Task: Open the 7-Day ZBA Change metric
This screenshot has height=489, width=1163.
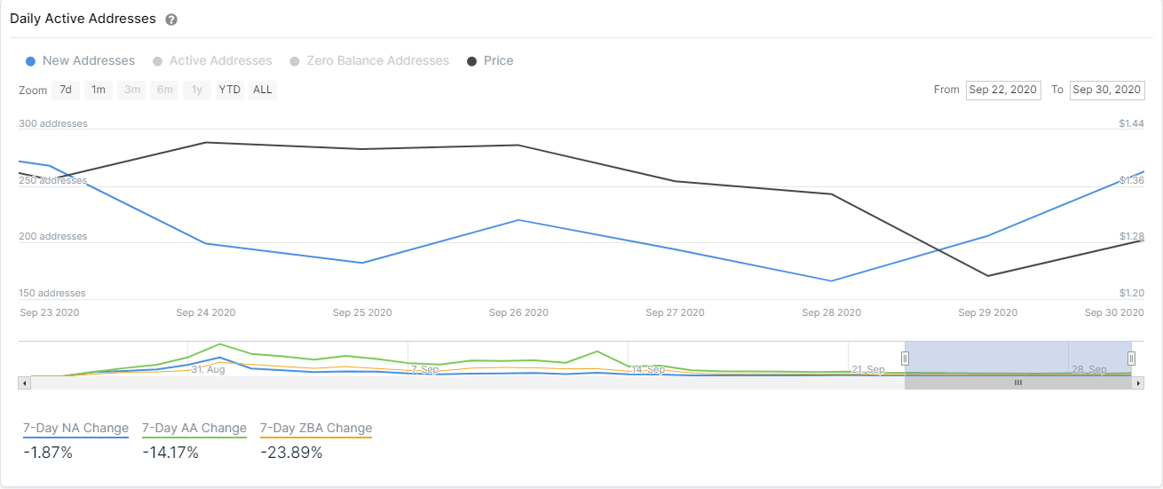Action: (316, 429)
